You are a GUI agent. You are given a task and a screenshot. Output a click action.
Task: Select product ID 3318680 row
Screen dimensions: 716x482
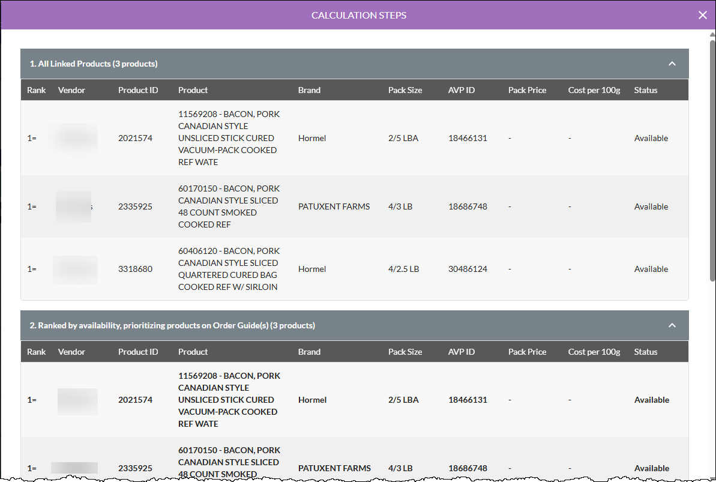pos(354,269)
